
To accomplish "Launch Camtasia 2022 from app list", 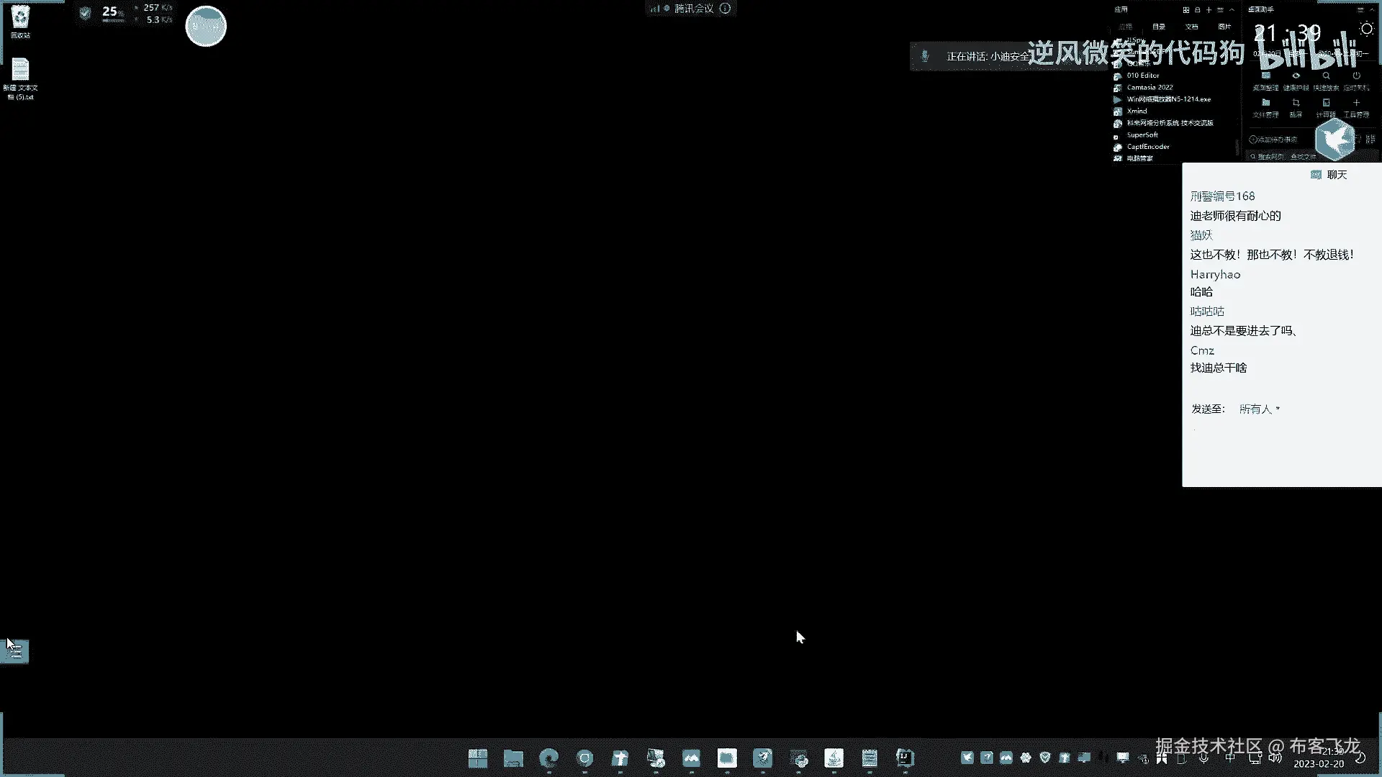I will [x=1150, y=87].
